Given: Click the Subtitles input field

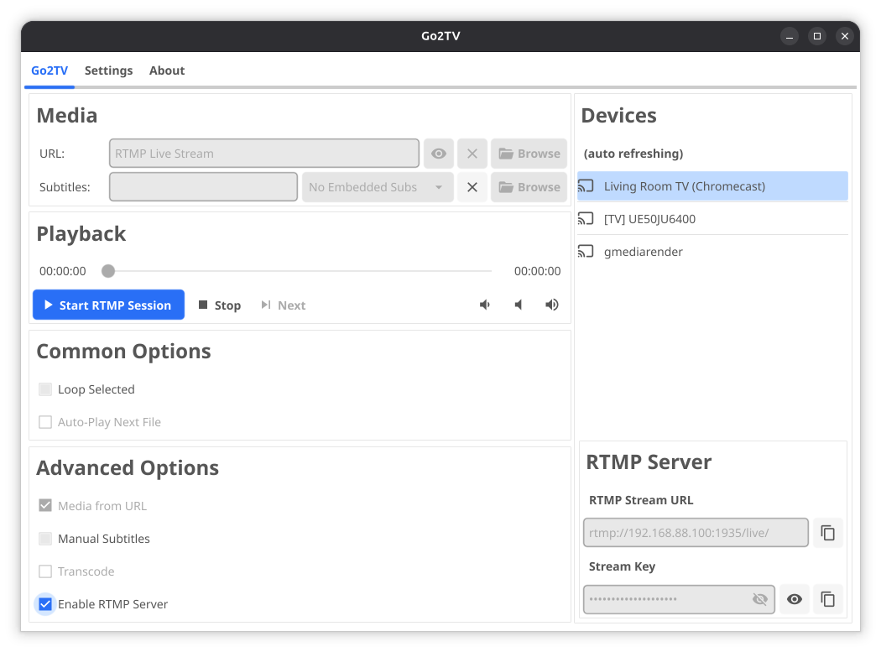Looking at the screenshot, I should point(203,187).
